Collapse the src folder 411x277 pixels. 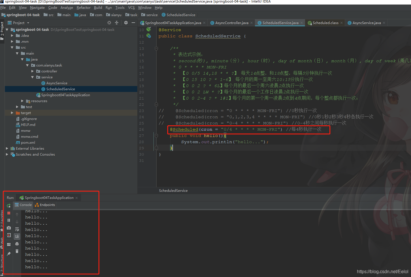pyautogui.click(x=12, y=47)
